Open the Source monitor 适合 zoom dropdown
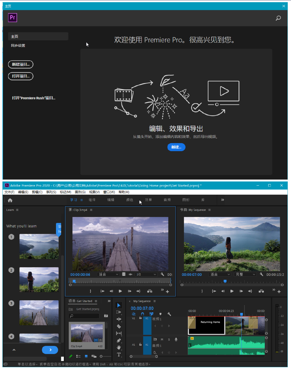The height and width of the screenshot is (371, 291). point(108,274)
